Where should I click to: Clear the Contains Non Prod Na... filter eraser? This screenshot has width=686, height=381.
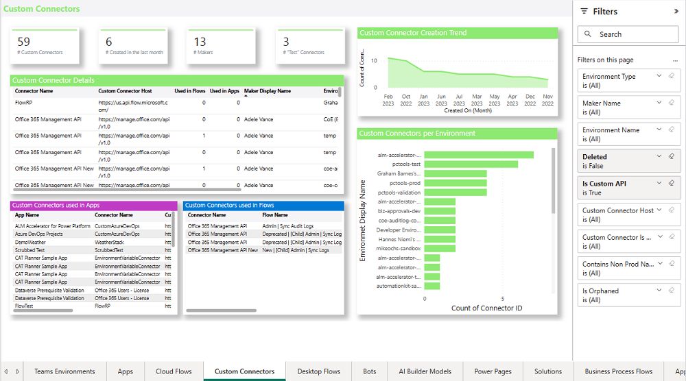(x=672, y=263)
